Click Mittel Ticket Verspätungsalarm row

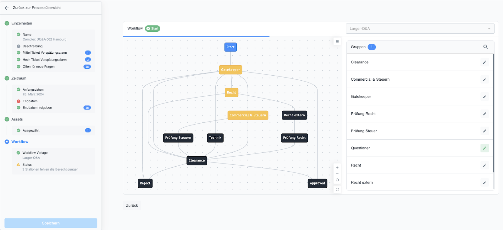53,53
